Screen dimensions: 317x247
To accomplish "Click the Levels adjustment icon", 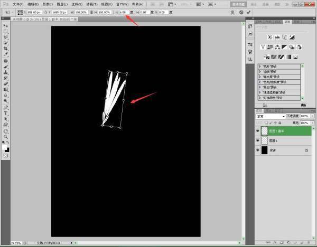I will tap(277, 37).
